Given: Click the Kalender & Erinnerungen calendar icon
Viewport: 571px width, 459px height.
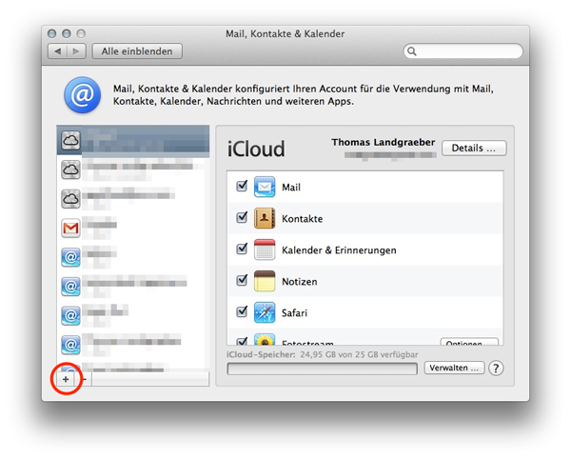Looking at the screenshot, I should [265, 249].
